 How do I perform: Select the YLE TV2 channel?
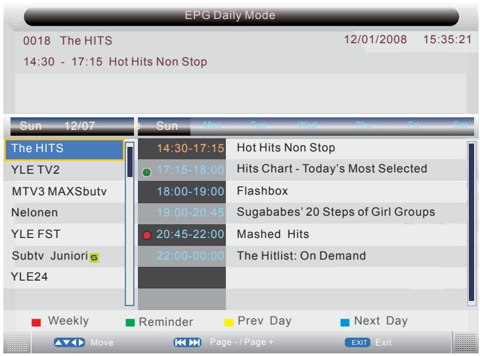pyautogui.click(x=64, y=170)
